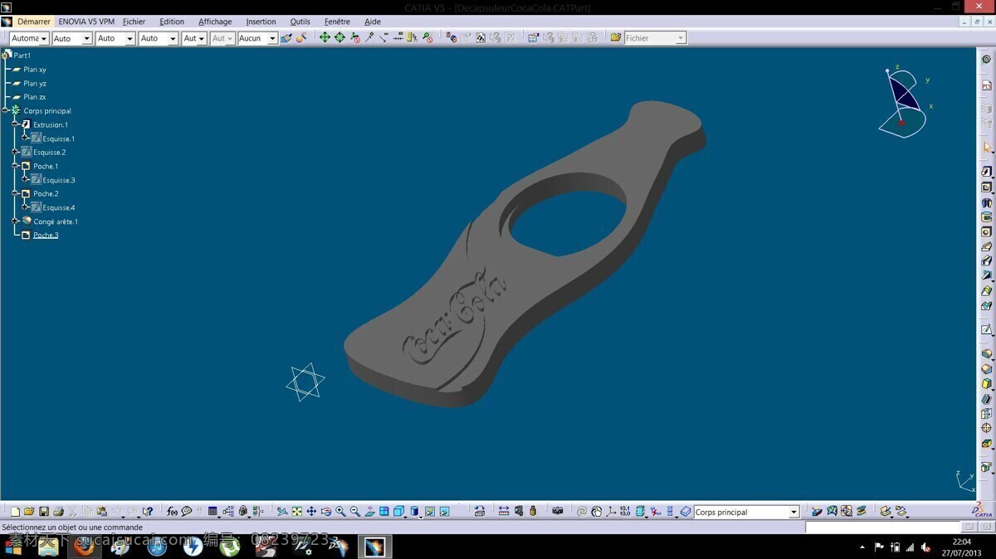Click the Print icon
Viewport: 996px width, 559px height.
58,512
